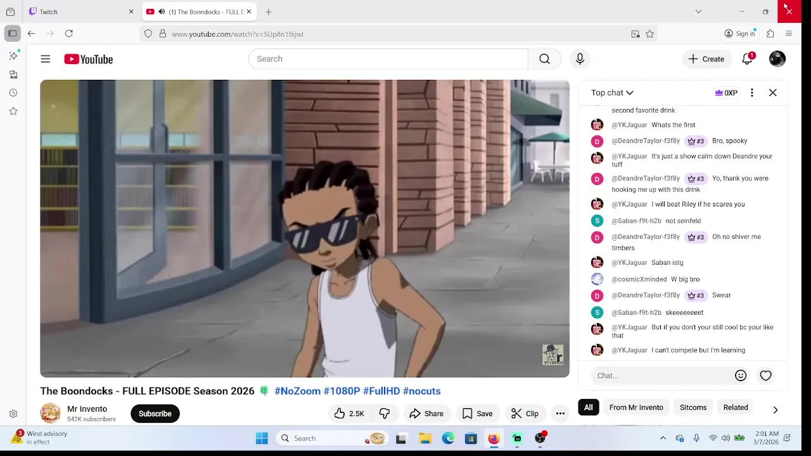811x456 pixels.
Task: Open Firefox application hamburger menu
Action: [789, 34]
